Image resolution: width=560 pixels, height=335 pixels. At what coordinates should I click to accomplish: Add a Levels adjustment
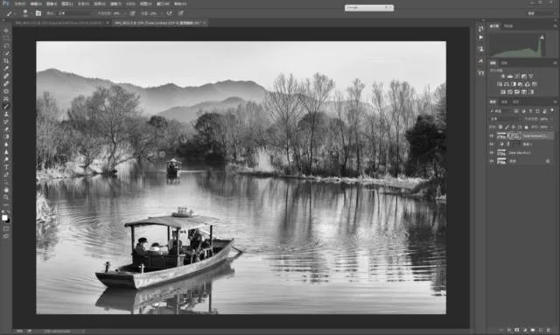(510, 76)
